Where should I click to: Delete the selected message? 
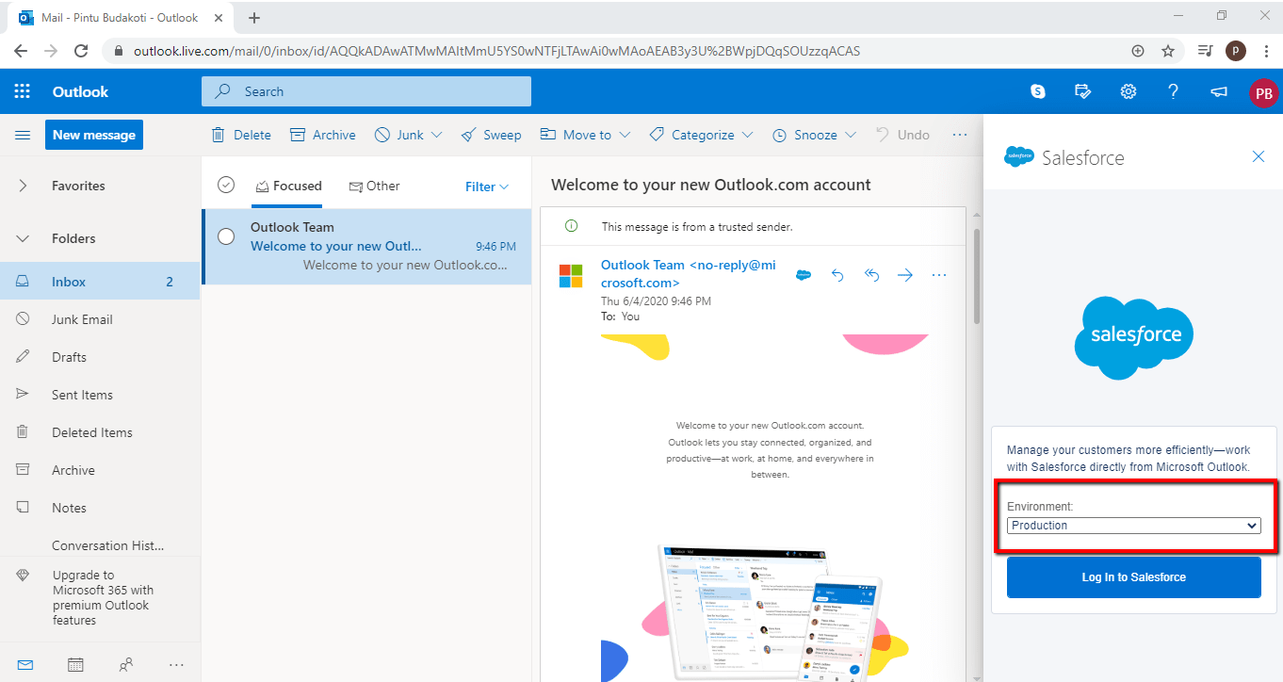(x=241, y=135)
